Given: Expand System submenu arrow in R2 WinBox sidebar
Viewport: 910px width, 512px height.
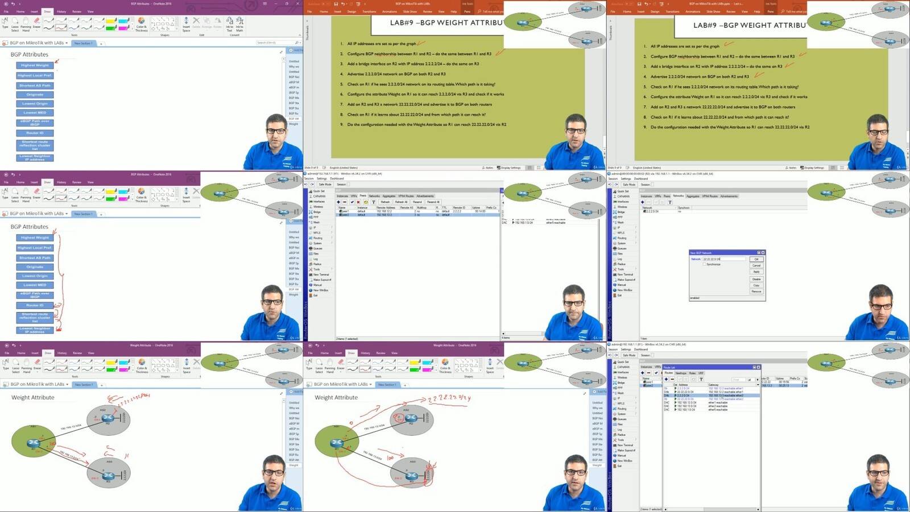Looking at the screenshot, I should 635,243.
